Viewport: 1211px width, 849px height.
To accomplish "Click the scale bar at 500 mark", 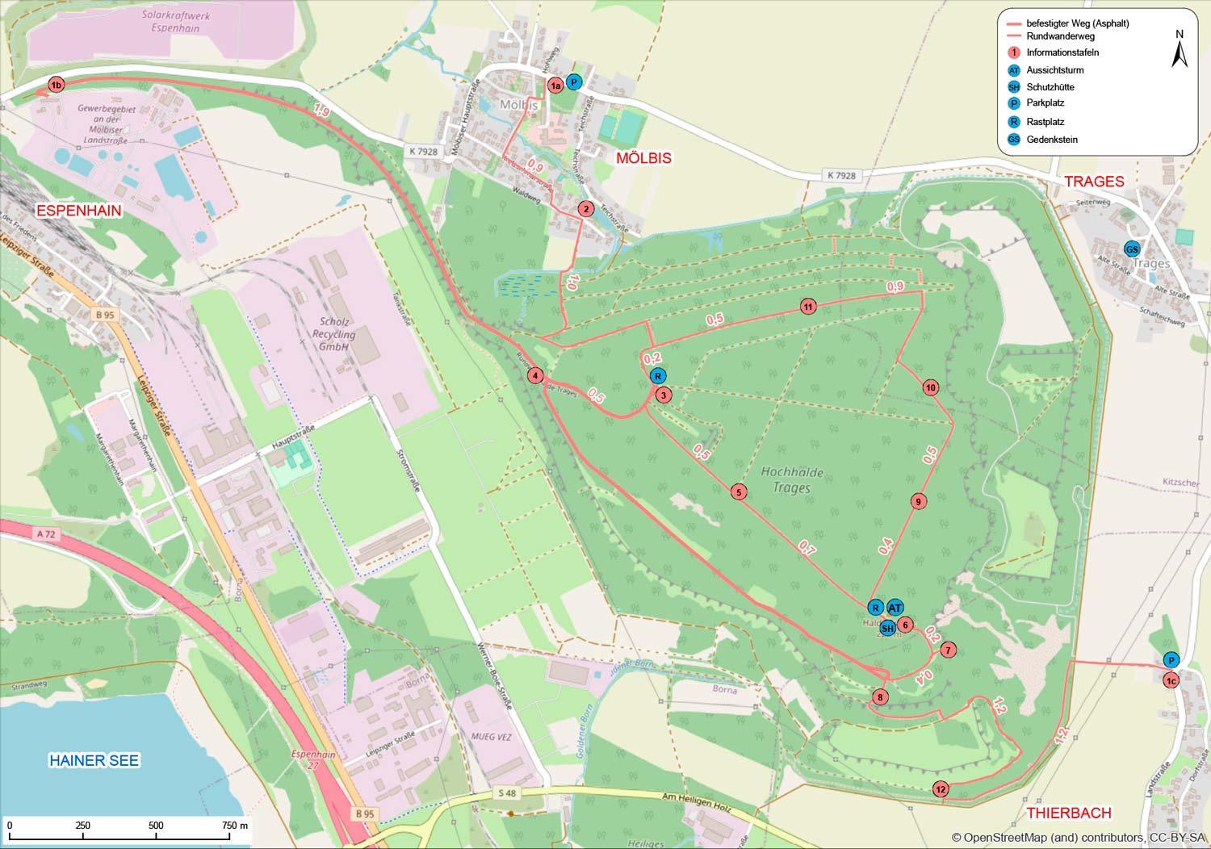I will (157, 826).
